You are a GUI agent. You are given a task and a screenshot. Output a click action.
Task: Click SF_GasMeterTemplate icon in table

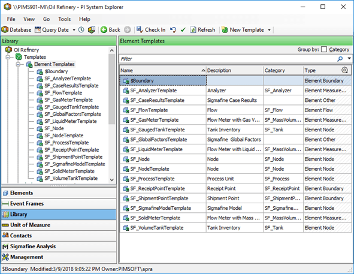[126, 120]
